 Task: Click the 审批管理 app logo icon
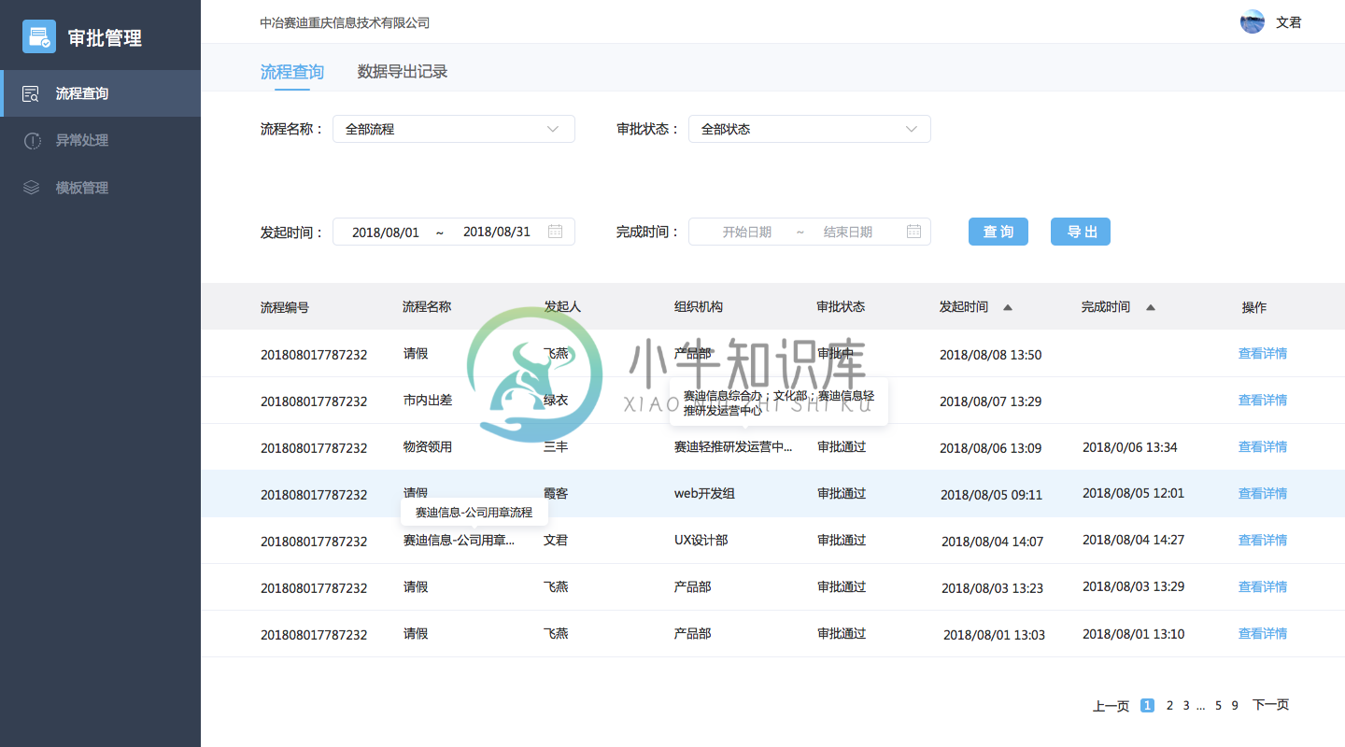point(39,37)
